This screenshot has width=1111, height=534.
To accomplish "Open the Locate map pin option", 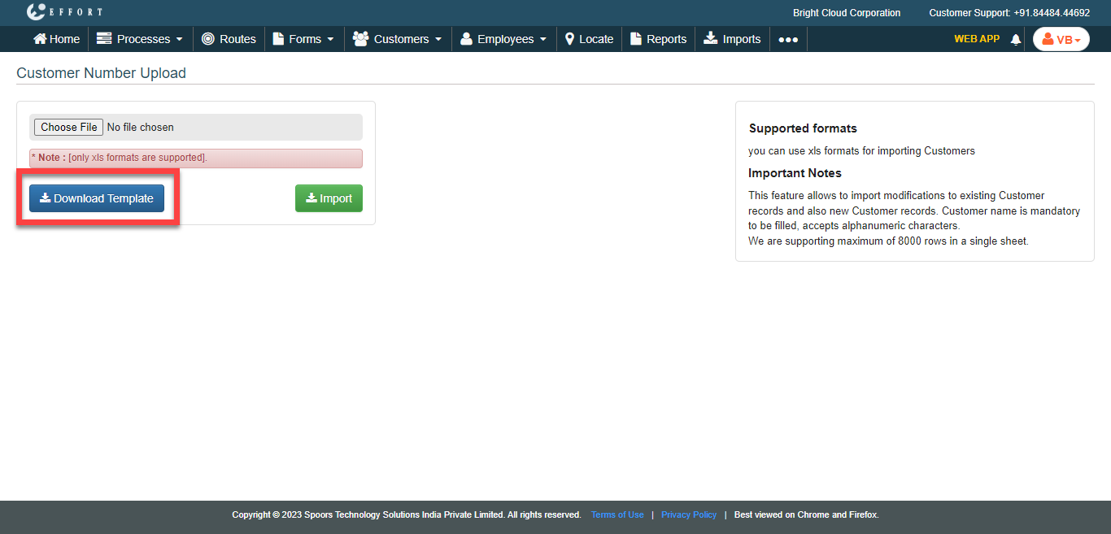I will [589, 39].
